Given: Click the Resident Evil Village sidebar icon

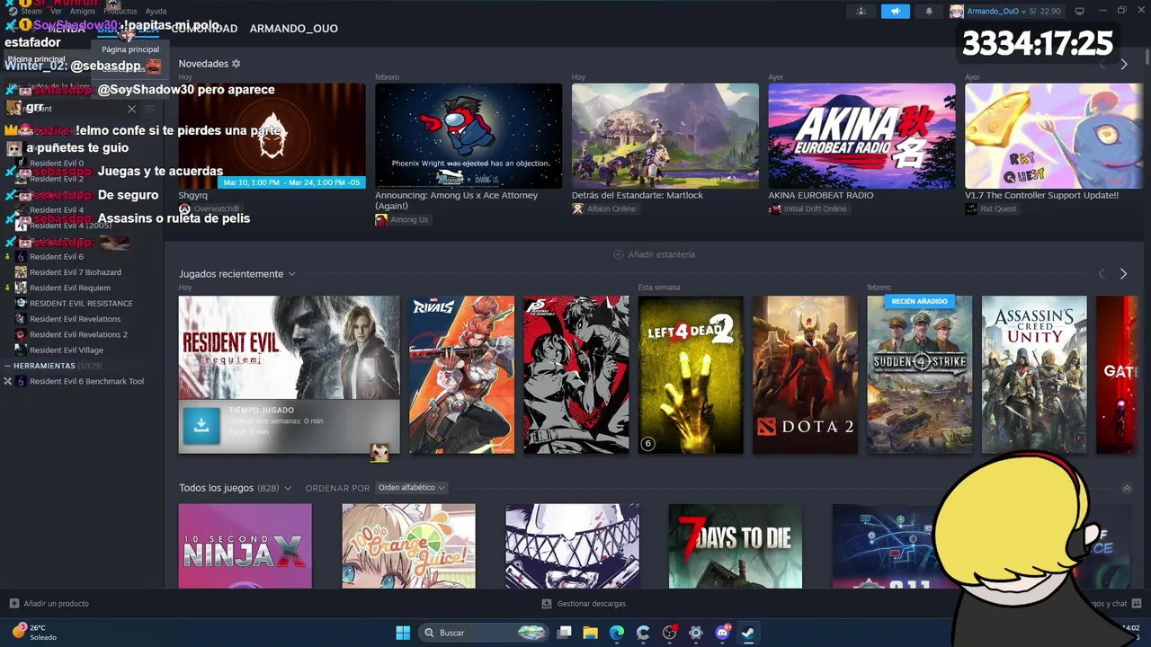Looking at the screenshot, I should pos(21,350).
